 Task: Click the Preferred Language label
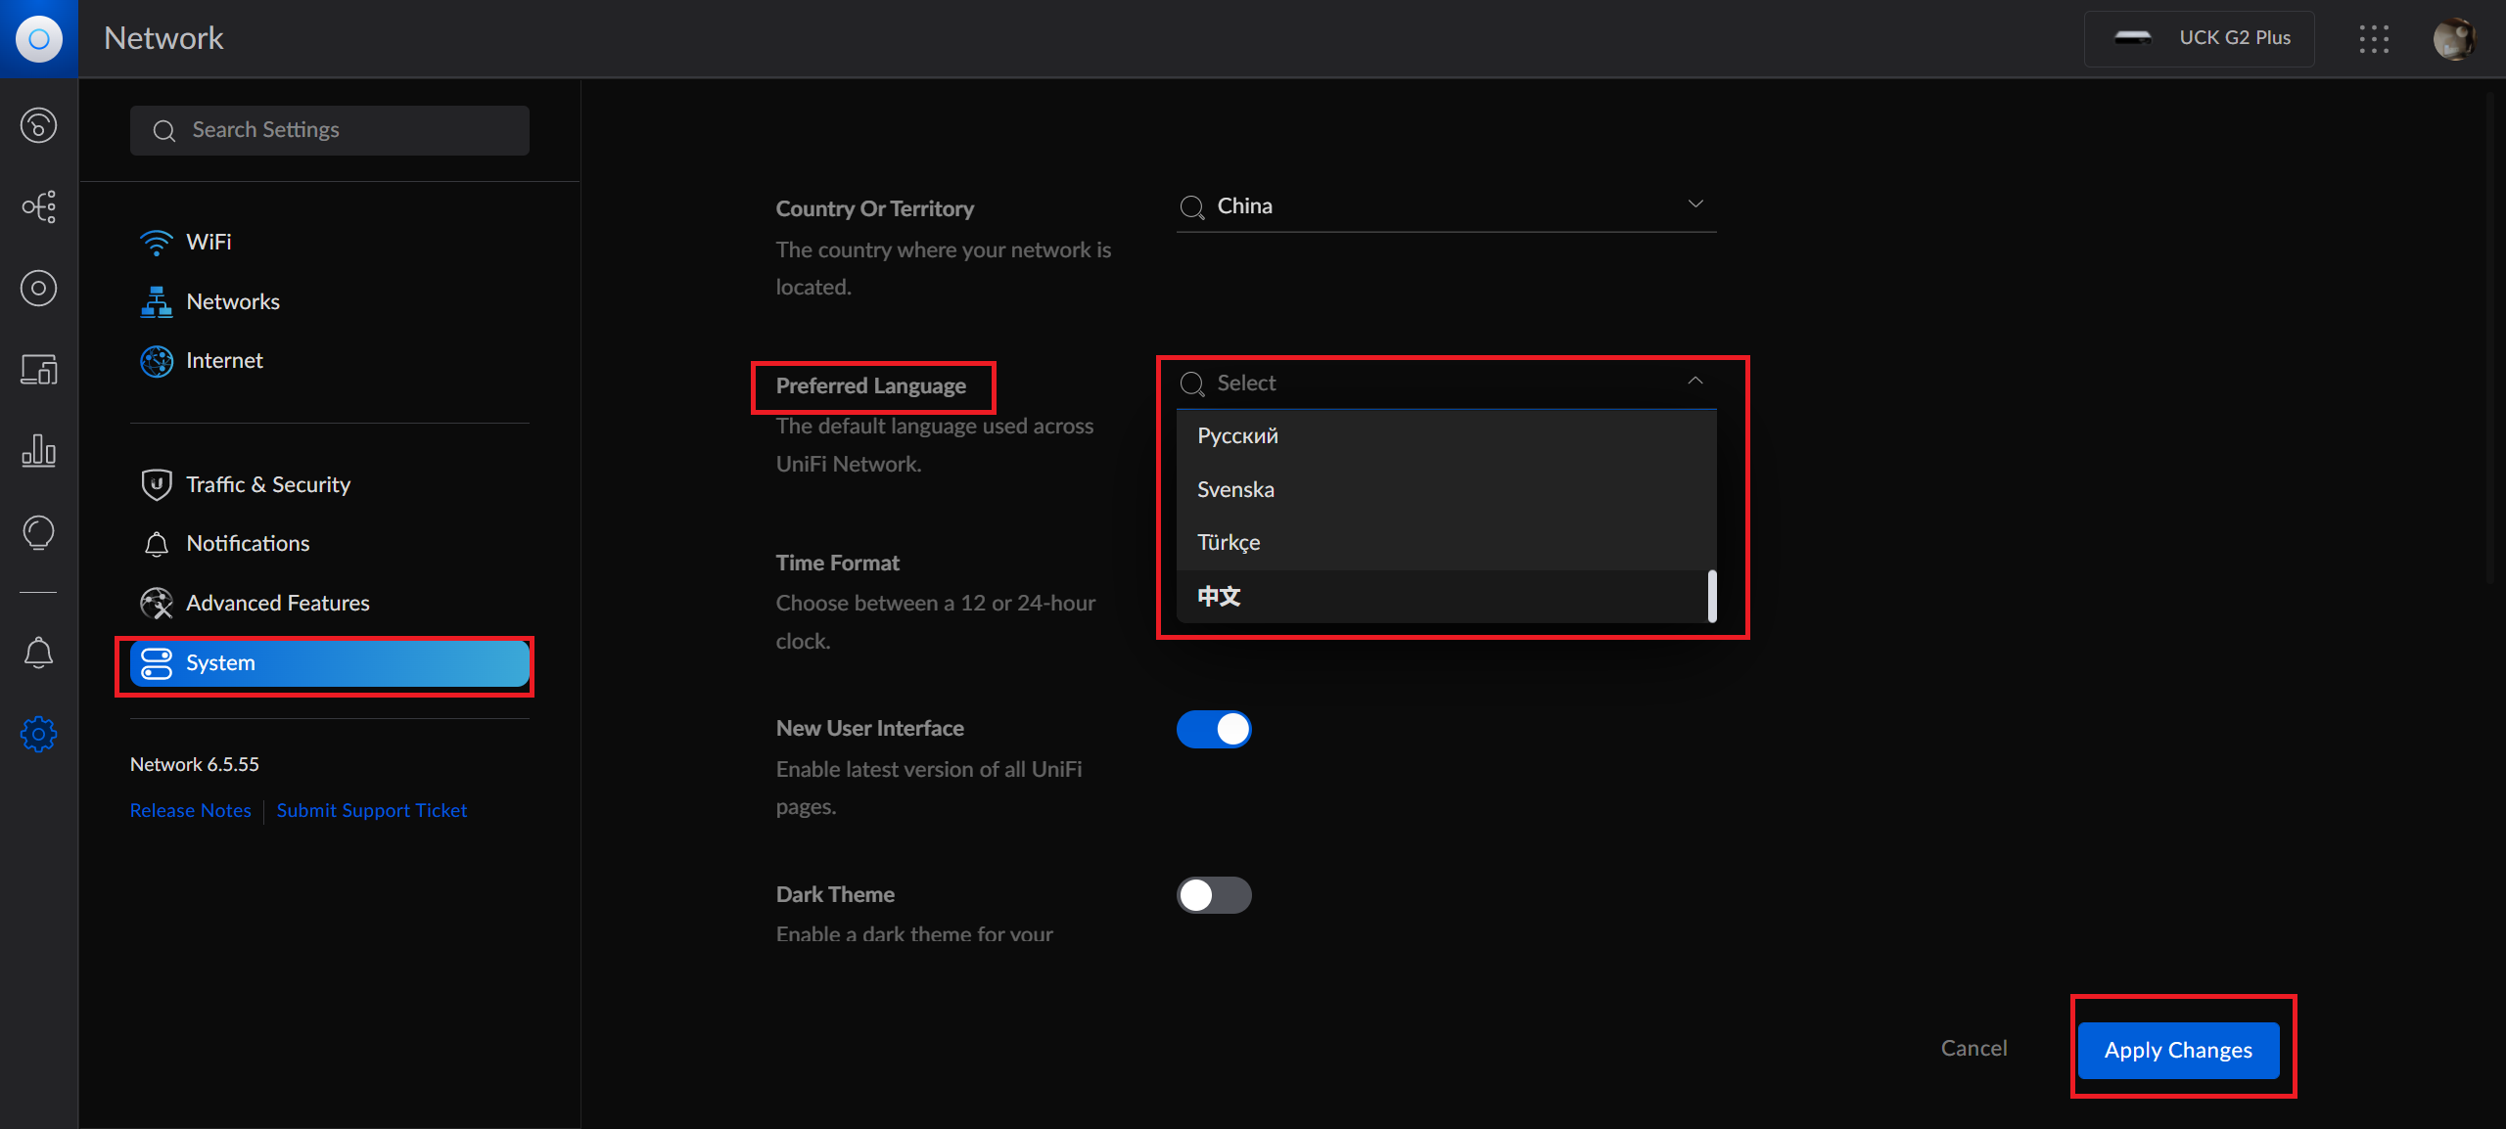871,386
